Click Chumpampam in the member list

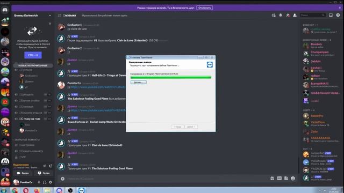(319, 52)
